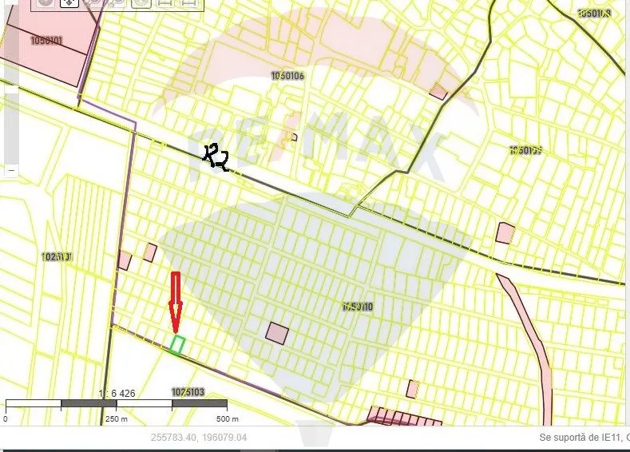Click the parcel label 1050101
Screen dimensions: 630x452
(47, 39)
